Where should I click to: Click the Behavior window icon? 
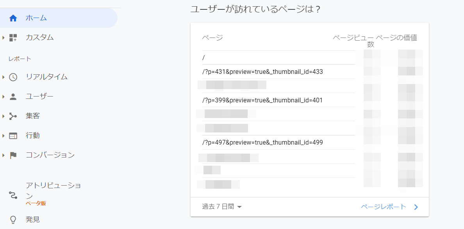(x=13, y=136)
